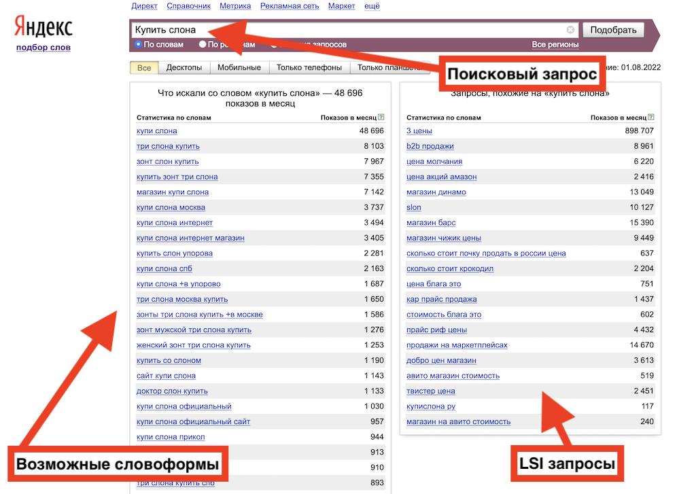This screenshot has width=696, height=494.
Task: Open the 'цена молчания' link
Action: pyautogui.click(x=434, y=162)
